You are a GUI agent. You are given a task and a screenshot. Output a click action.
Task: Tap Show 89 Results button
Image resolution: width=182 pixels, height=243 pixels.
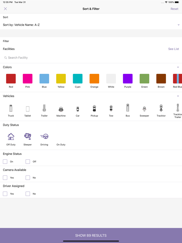tap(91, 235)
